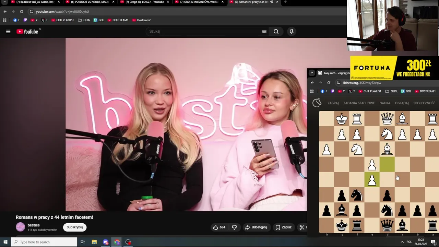This screenshot has height=247, width=439.
Task: Subscribe to besties with Subskrybuj button
Action: pos(75,227)
